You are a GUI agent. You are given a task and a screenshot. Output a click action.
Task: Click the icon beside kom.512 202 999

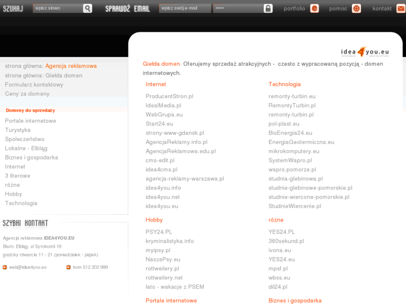[x=68, y=267]
